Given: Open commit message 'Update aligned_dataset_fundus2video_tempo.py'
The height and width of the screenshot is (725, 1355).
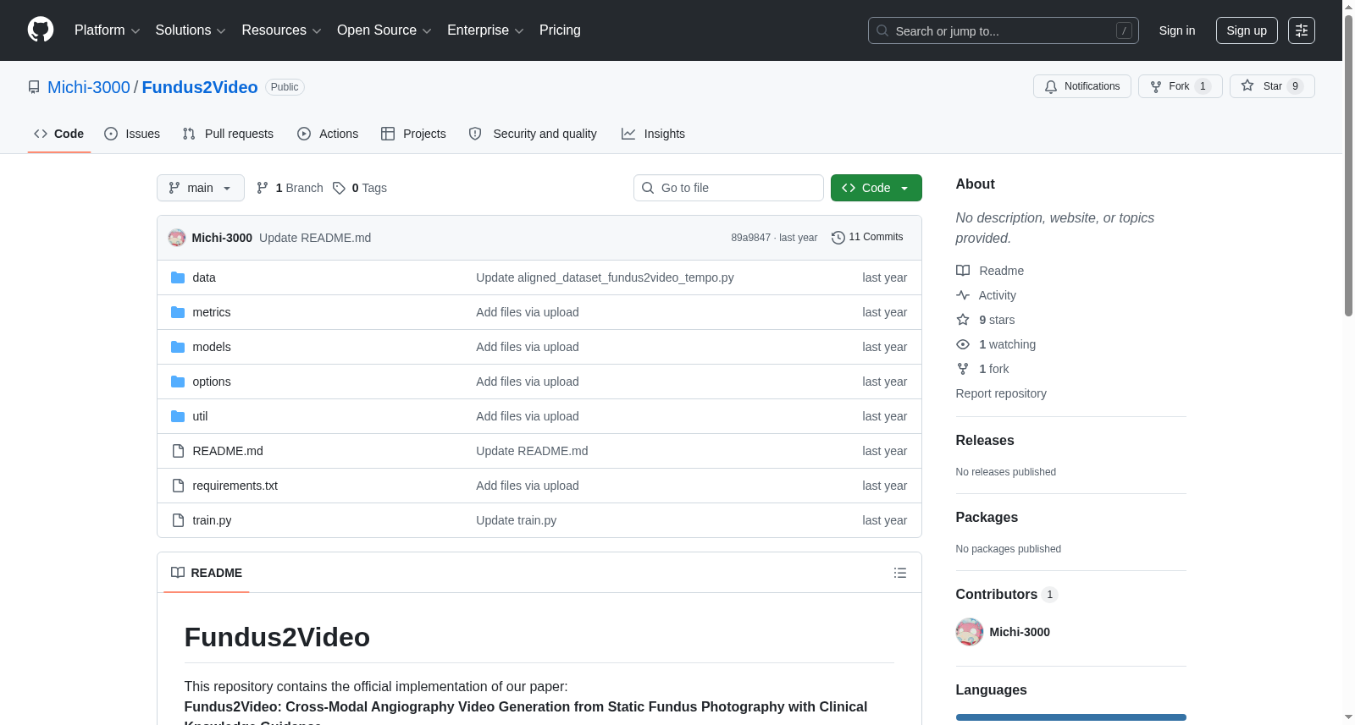Looking at the screenshot, I should [605, 277].
